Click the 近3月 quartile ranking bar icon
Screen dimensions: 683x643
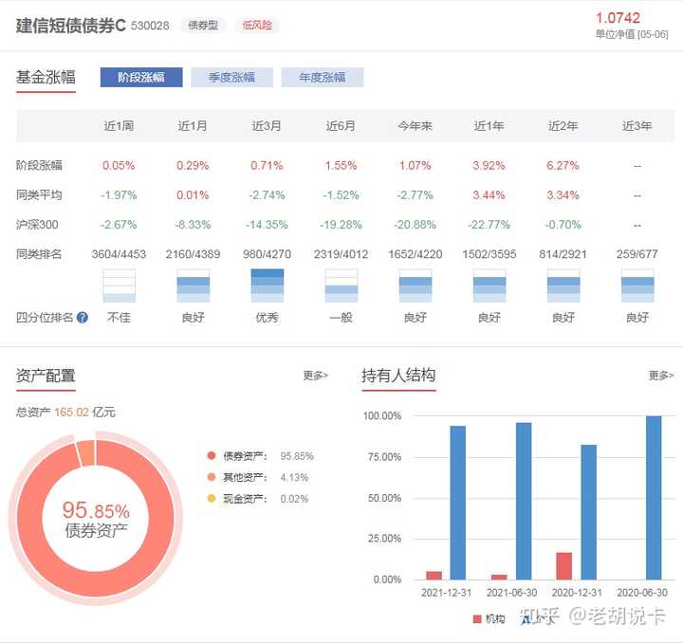[x=267, y=285]
